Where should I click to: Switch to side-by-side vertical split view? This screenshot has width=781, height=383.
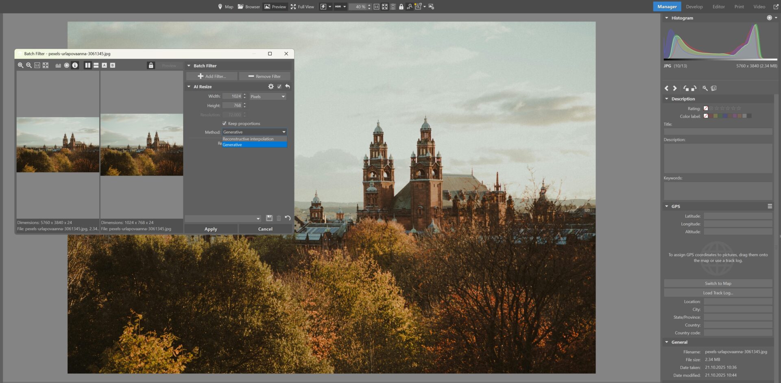(87, 65)
